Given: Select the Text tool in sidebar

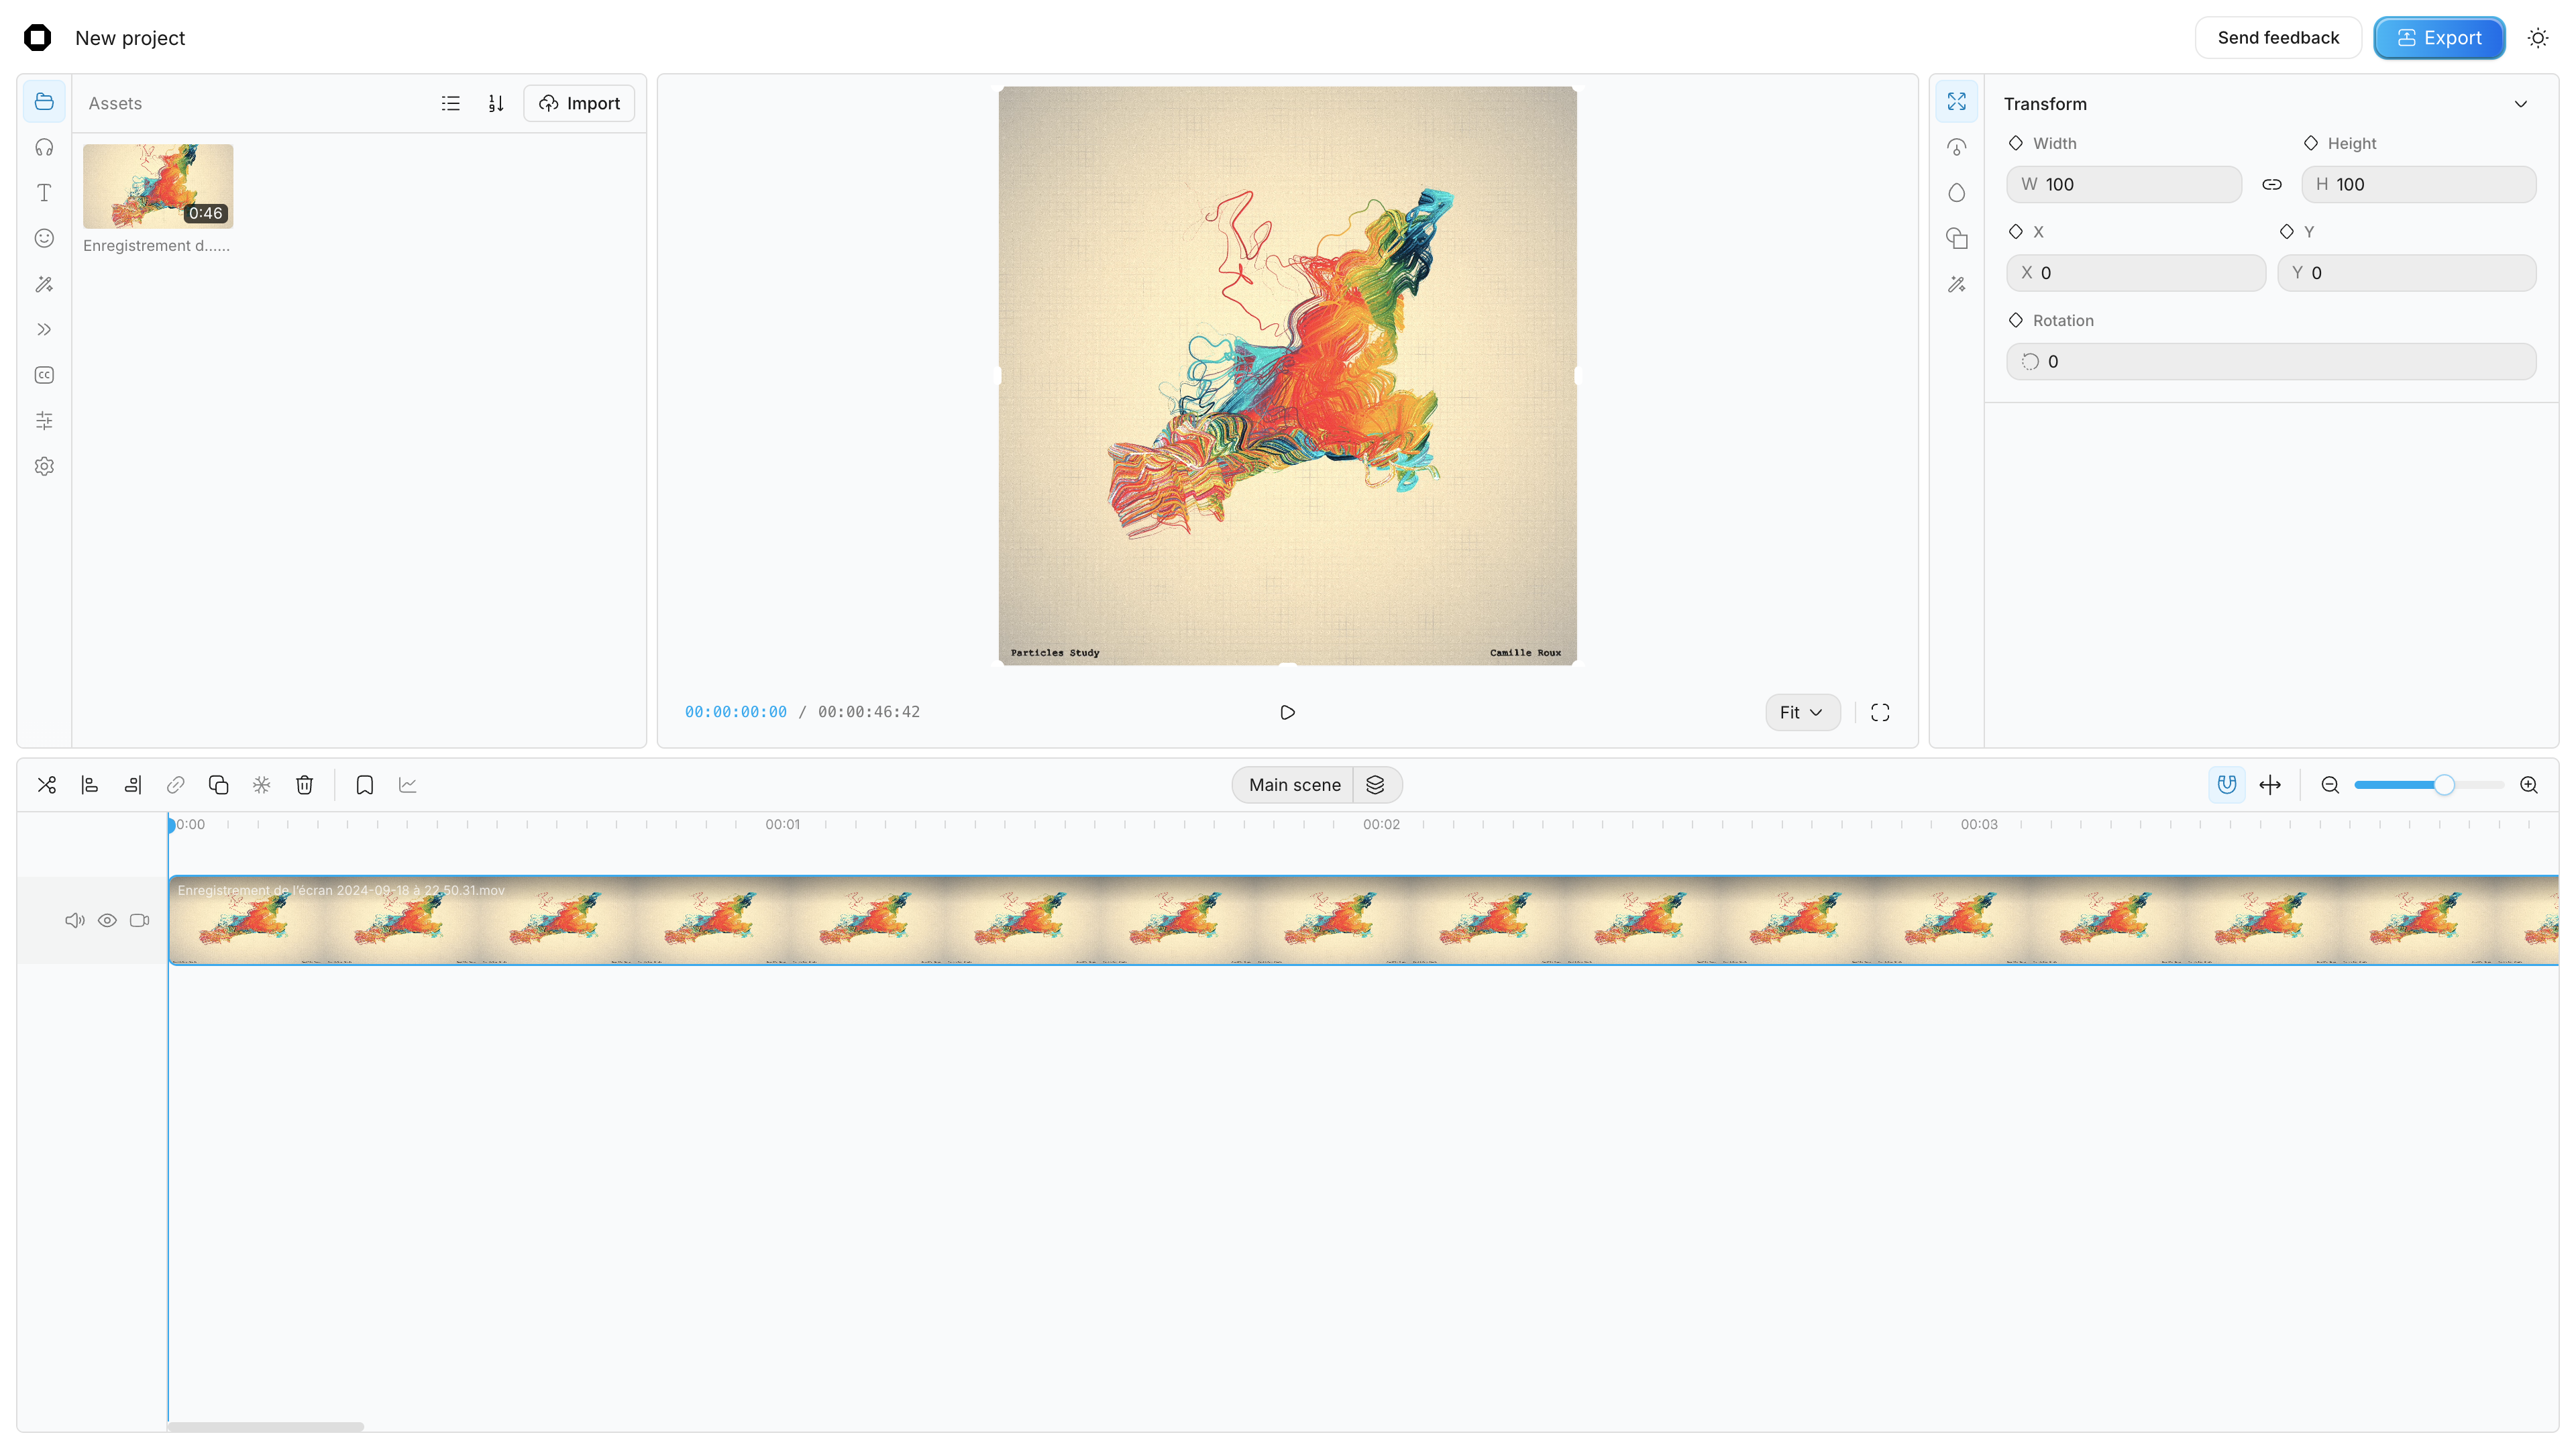Looking at the screenshot, I should pyautogui.click(x=44, y=193).
